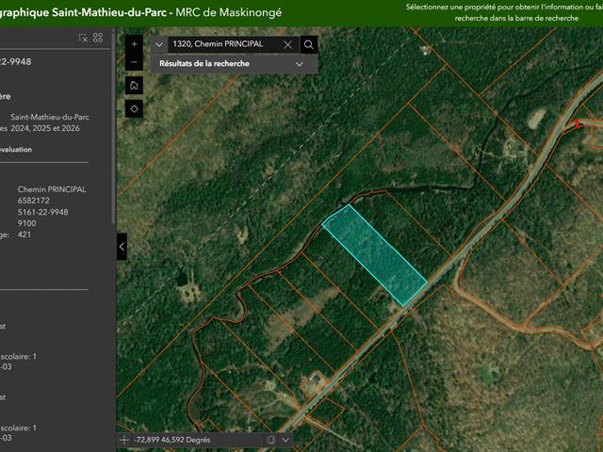The height and width of the screenshot is (452, 603).
Task: Collapse the left information panel
Action: pyautogui.click(x=122, y=247)
